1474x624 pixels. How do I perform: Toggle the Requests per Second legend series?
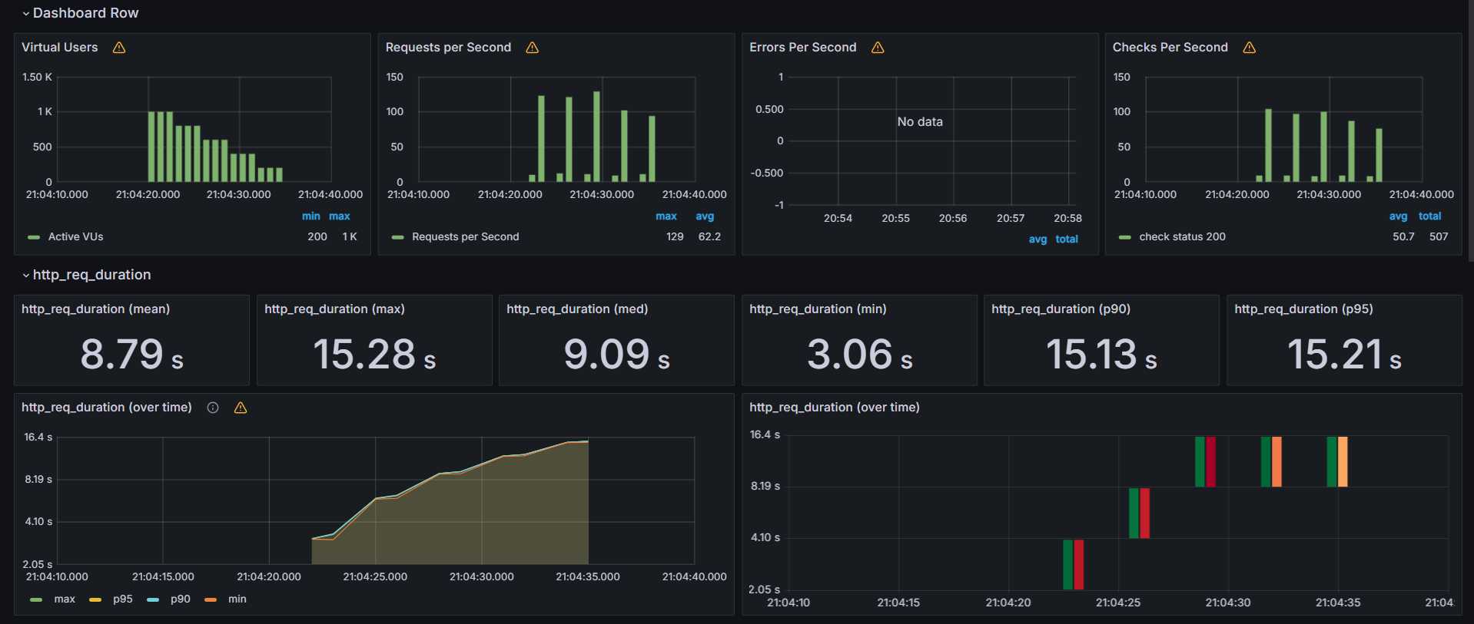(465, 236)
